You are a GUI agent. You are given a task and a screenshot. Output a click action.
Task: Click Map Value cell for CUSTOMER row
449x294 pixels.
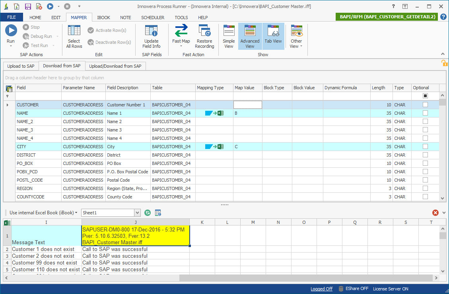point(247,105)
